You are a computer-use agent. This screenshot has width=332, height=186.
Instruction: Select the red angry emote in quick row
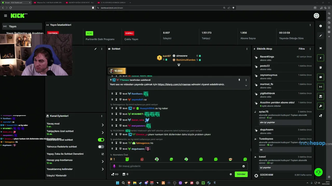[x=142, y=159]
